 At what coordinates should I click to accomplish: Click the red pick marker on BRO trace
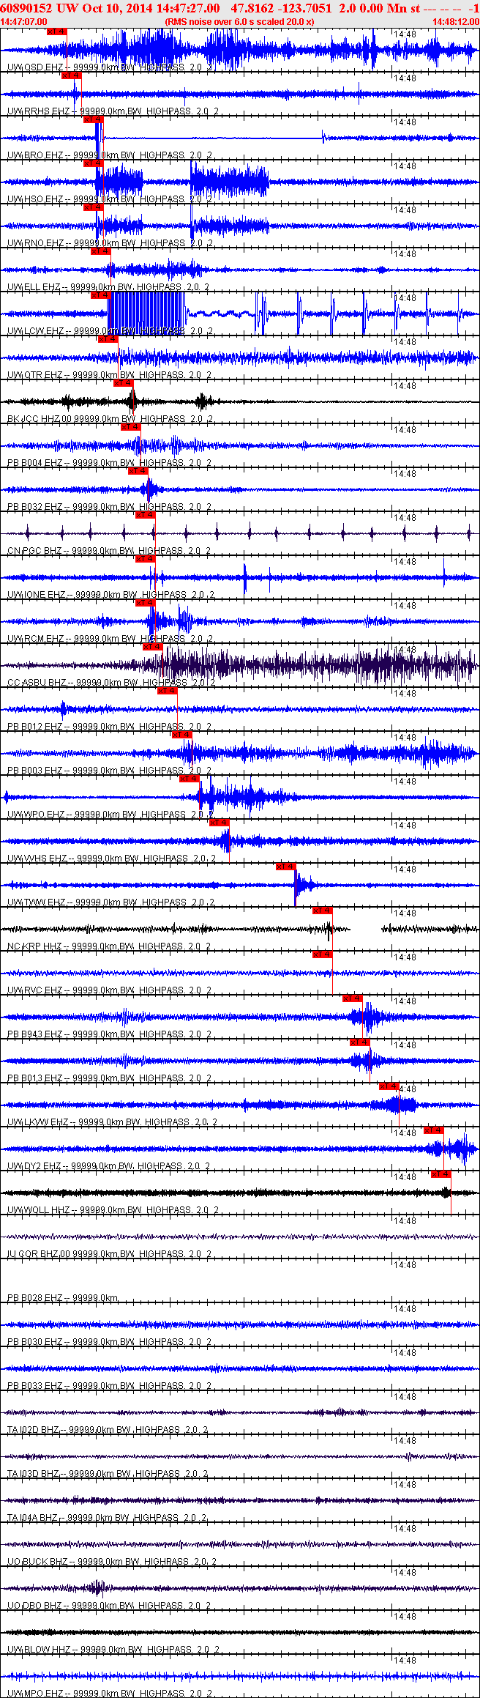(x=93, y=119)
